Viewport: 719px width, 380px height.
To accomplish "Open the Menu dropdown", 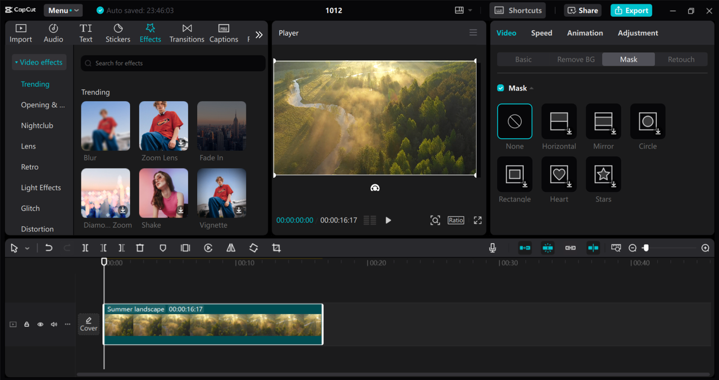I will tap(63, 10).
